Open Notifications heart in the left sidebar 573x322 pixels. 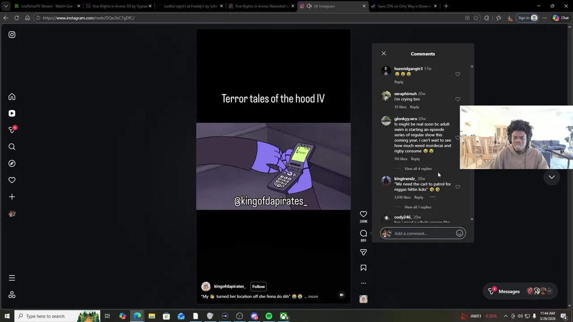click(12, 180)
